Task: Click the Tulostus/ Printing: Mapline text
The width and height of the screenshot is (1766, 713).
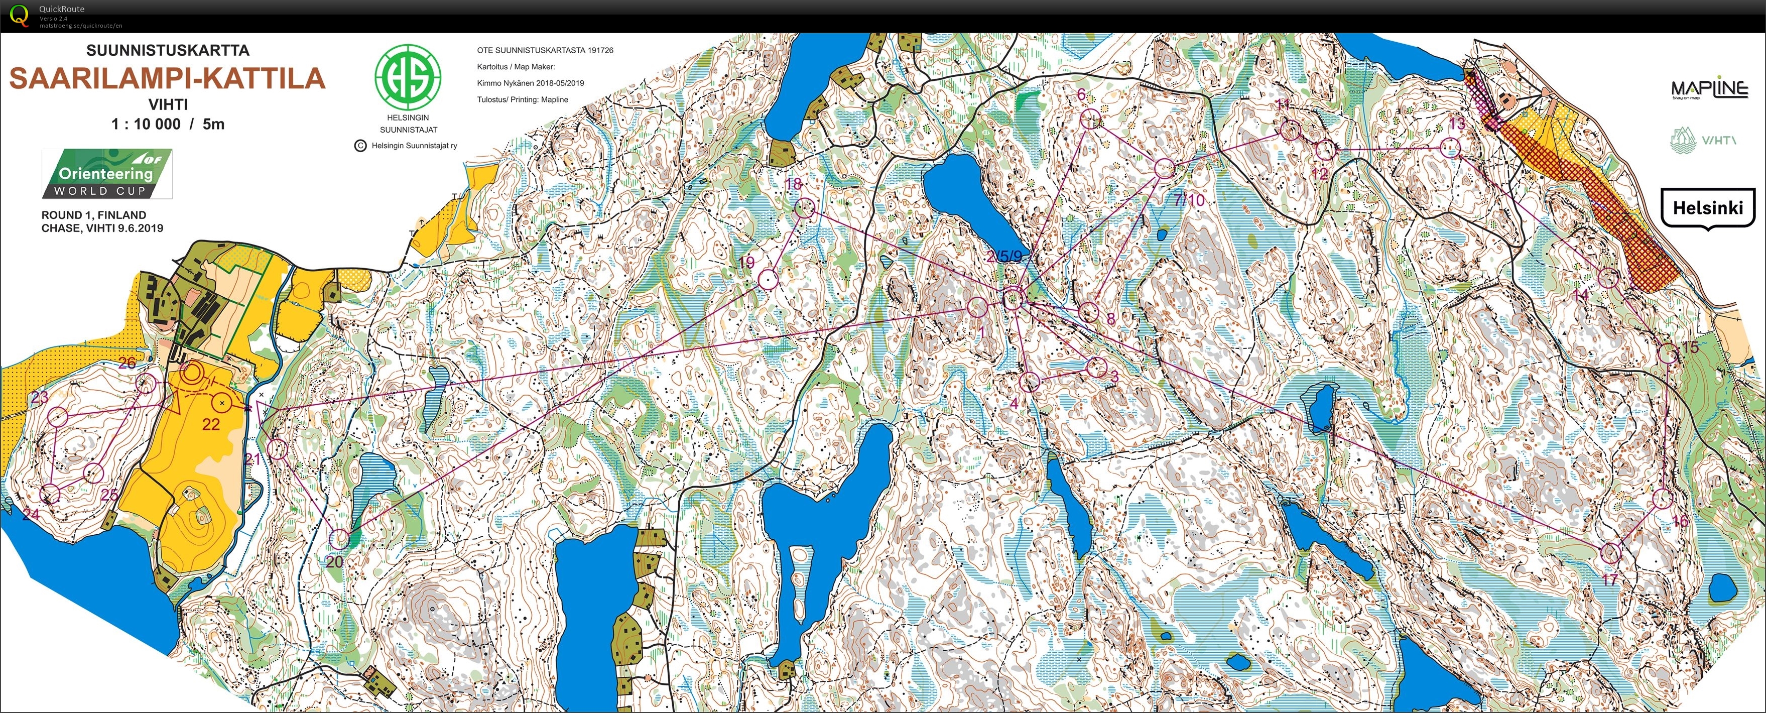Action: pos(523,99)
